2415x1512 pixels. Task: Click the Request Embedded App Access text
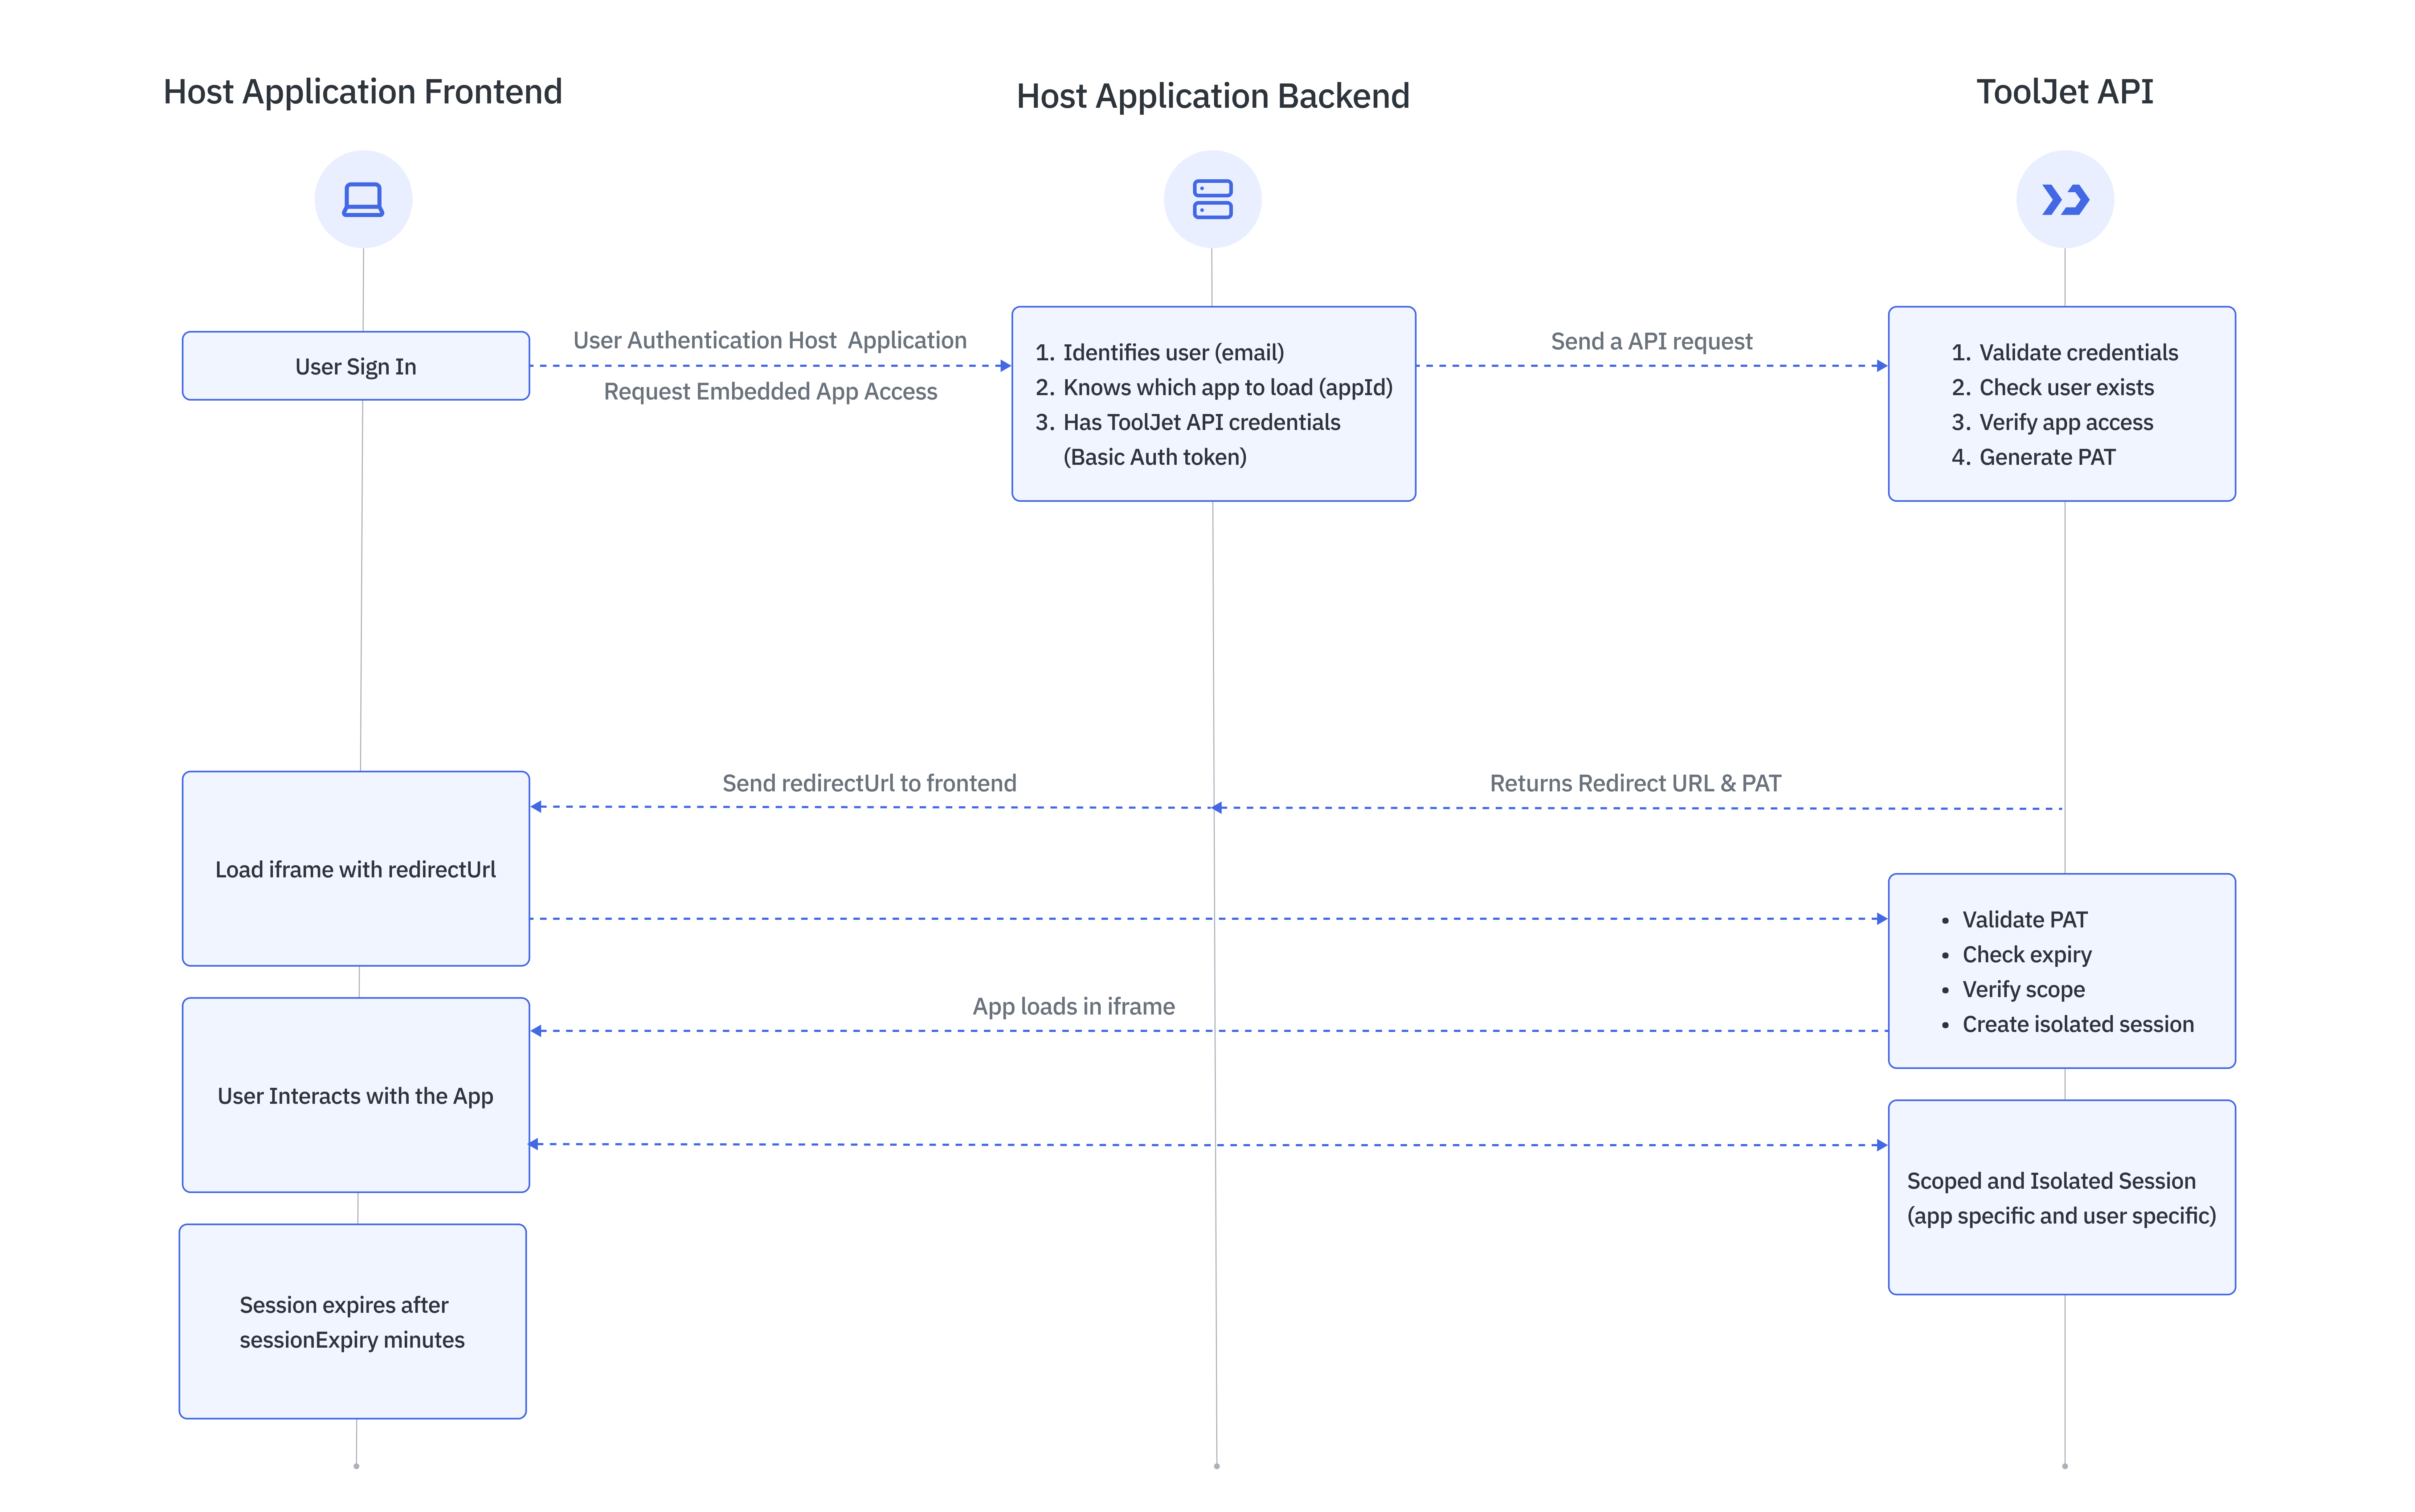pos(770,391)
